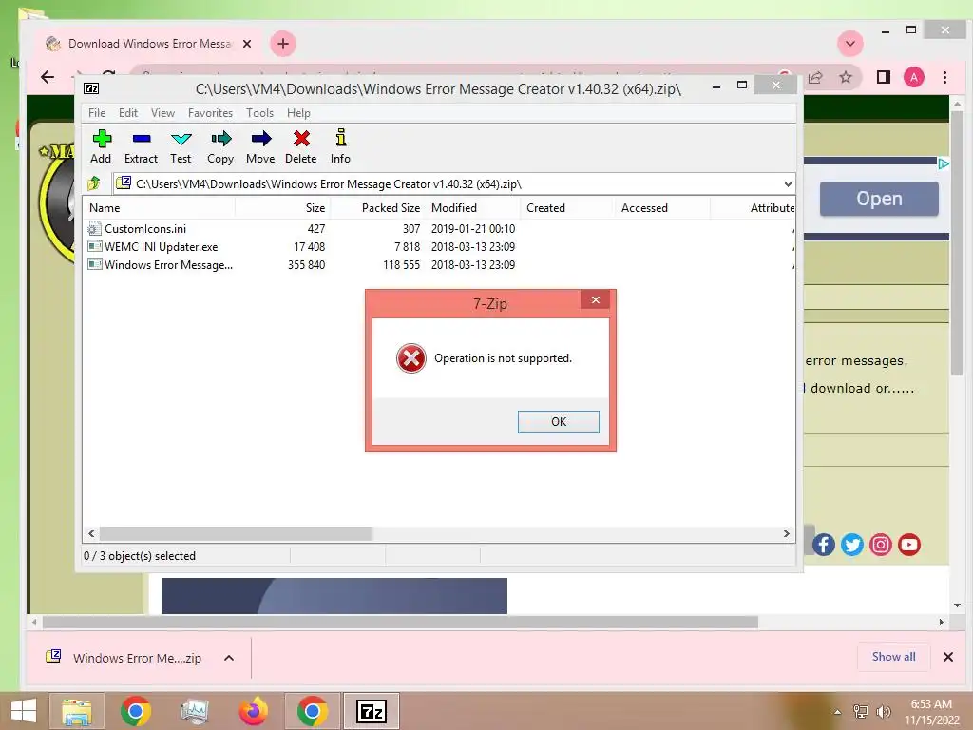The height and width of the screenshot is (730, 973).
Task: Click the 7-Zip taskbar icon
Action: pos(372,711)
